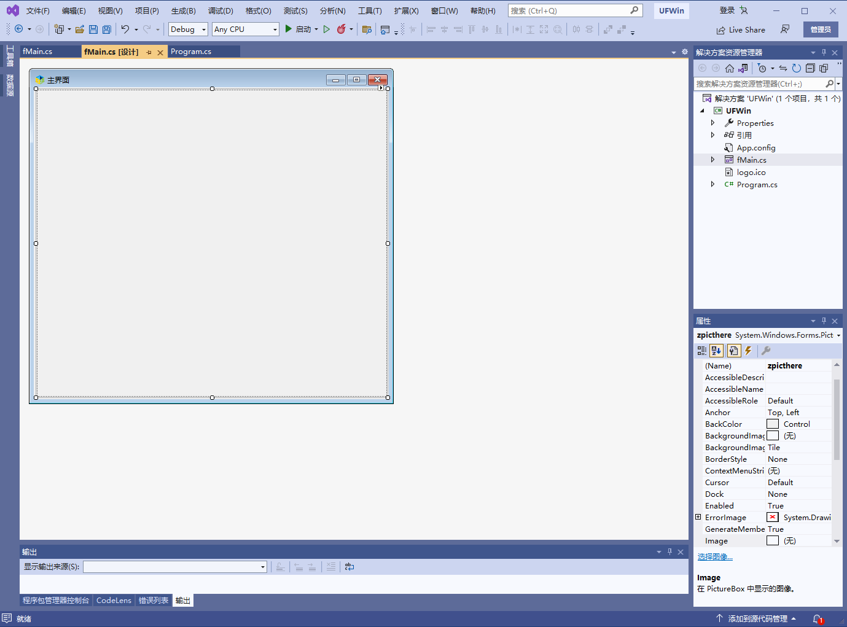Click the open file folder icon

80,29
